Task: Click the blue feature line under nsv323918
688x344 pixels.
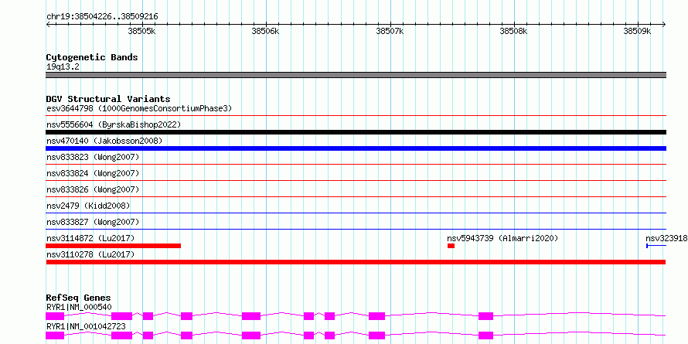Action: [x=656, y=246]
